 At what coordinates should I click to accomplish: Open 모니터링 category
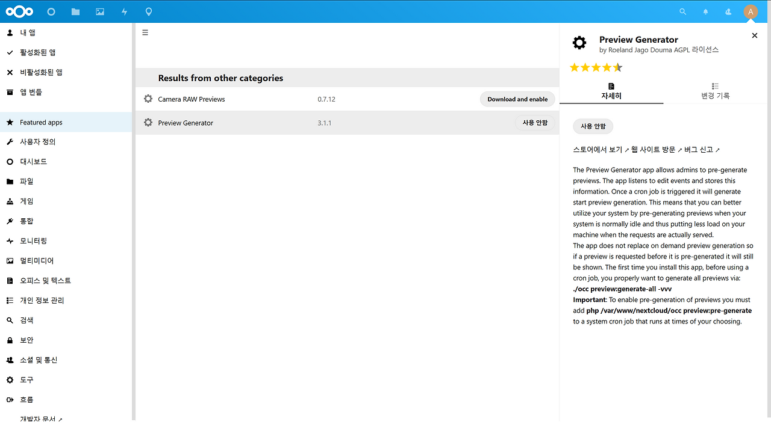pos(66,241)
